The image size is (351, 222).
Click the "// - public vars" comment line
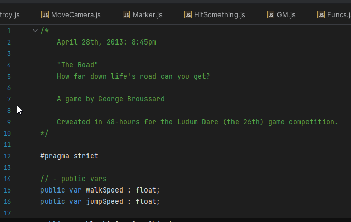pos(74,179)
